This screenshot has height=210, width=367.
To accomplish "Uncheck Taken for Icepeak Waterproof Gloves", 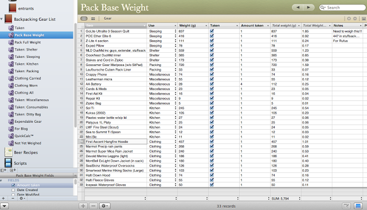I will (212, 185).
